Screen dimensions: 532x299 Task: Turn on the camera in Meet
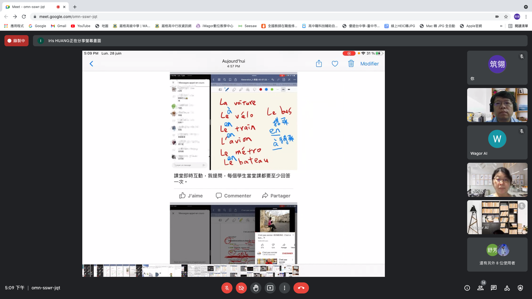241,288
